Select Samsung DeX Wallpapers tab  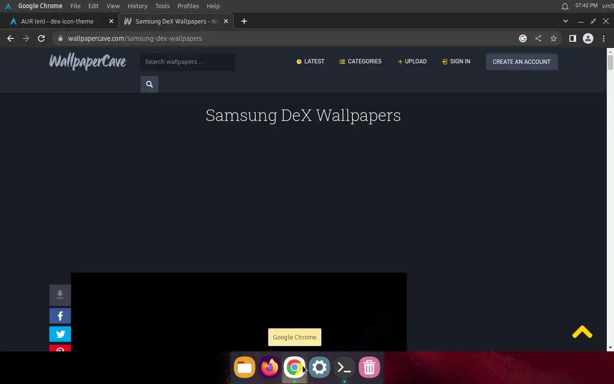point(176,21)
